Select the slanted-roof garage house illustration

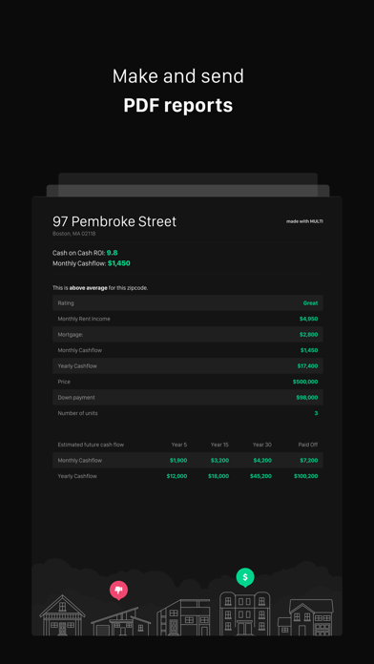pyautogui.click(x=121, y=621)
